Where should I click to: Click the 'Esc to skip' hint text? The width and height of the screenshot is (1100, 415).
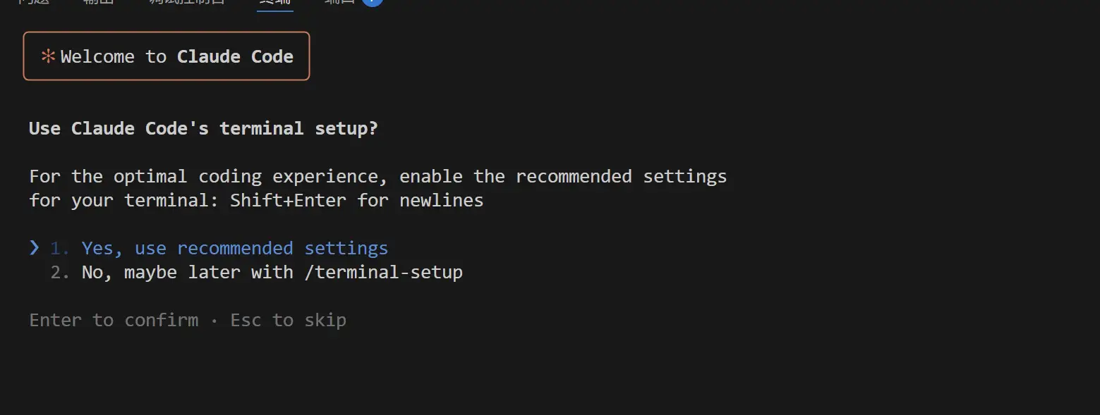click(288, 320)
